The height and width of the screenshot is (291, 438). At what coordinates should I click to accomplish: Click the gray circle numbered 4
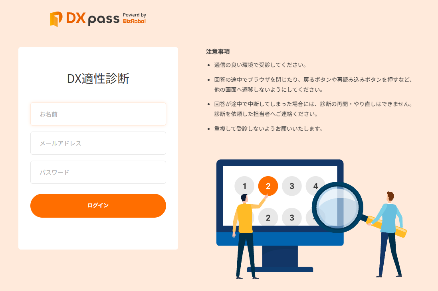coord(315,185)
